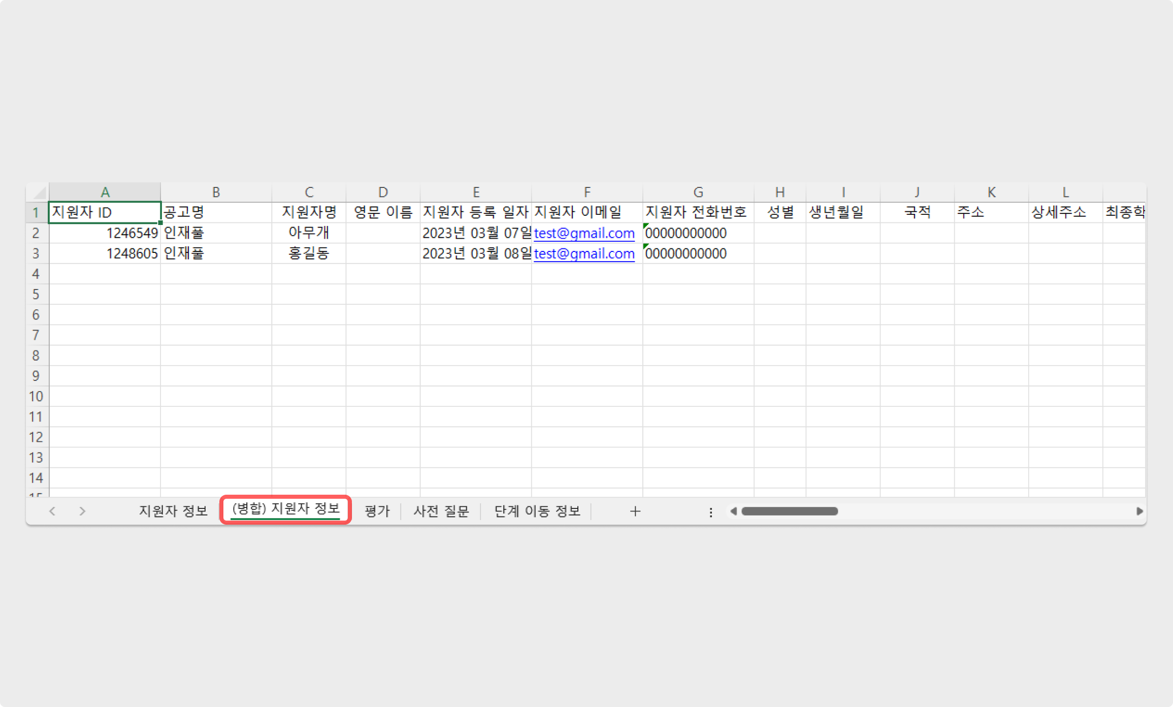The width and height of the screenshot is (1173, 707).
Task: Select column F header
Action: [587, 192]
